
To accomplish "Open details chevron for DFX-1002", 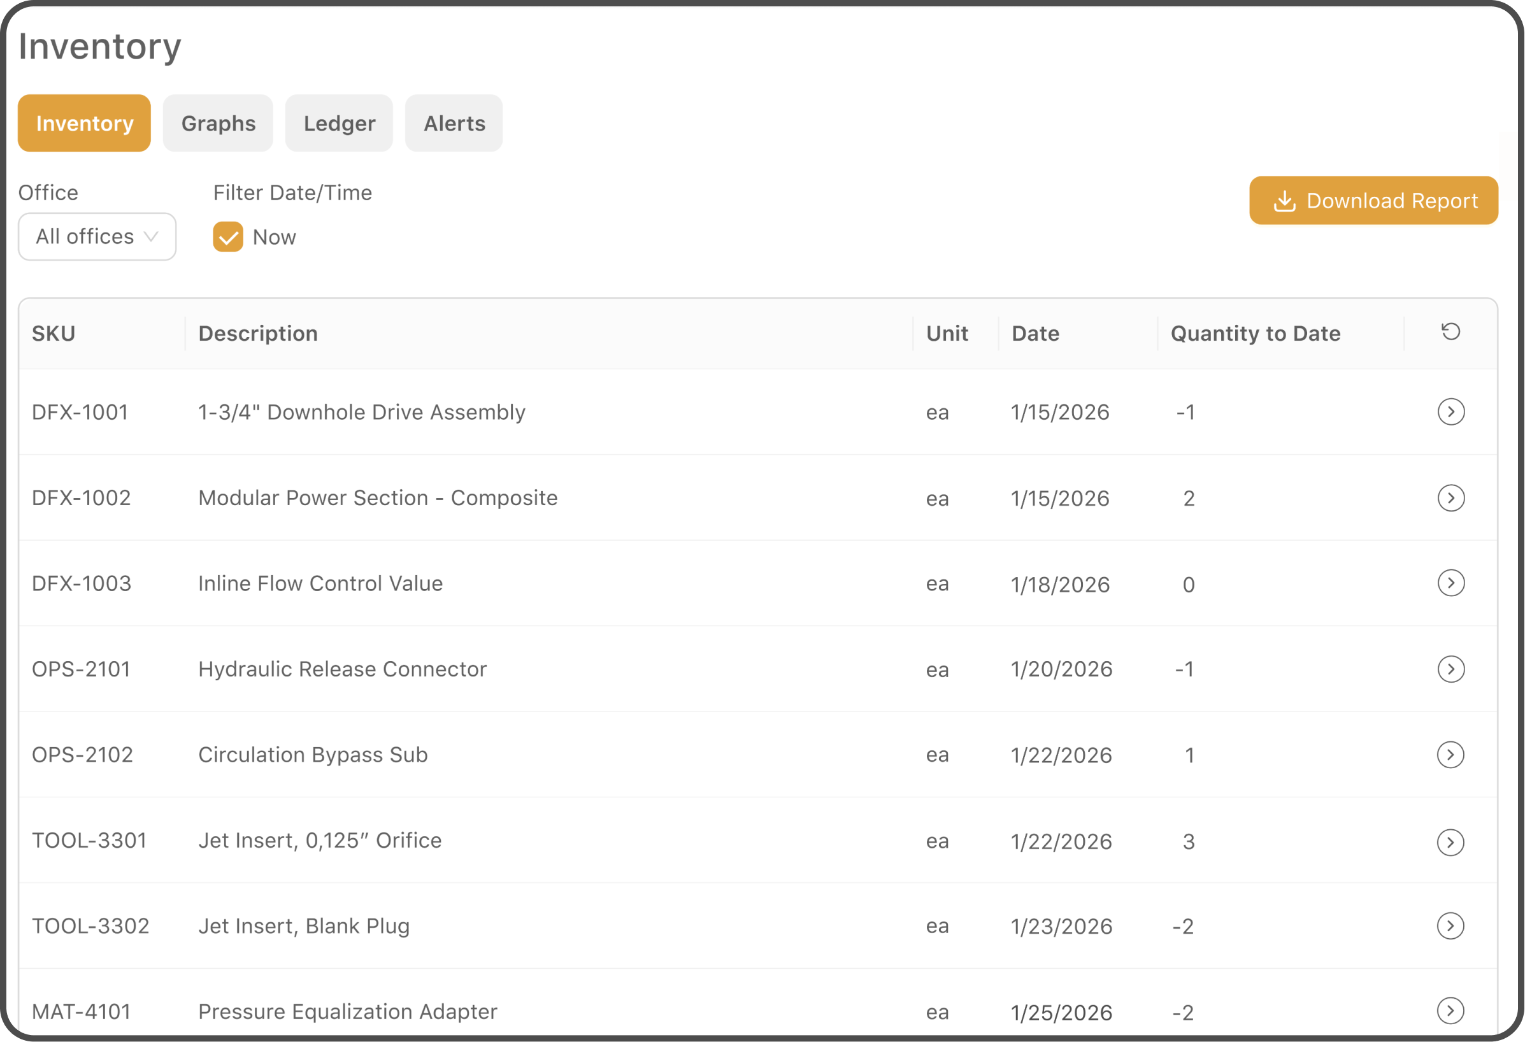I will click(1452, 497).
